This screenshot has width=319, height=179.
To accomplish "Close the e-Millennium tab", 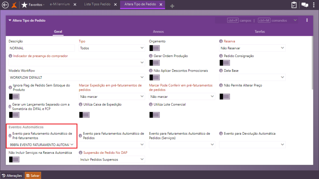I will (x=75, y=4).
